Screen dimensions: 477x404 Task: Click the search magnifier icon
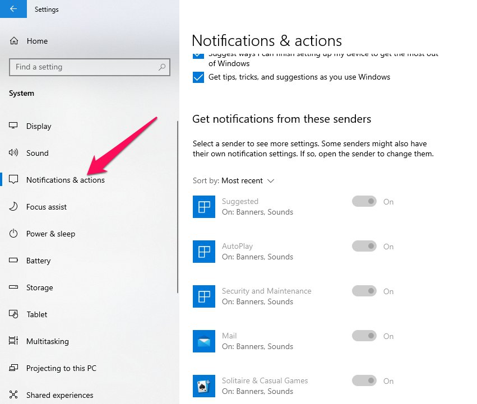pyautogui.click(x=162, y=67)
